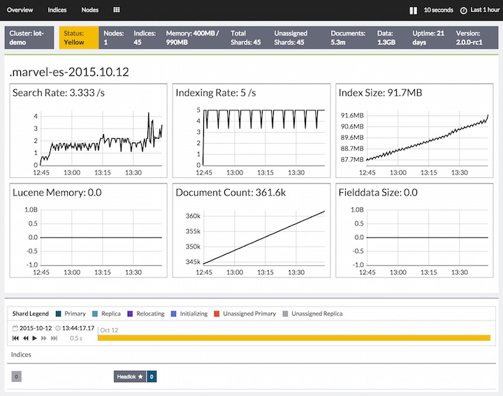
Task: Click the Primary legend color swatch
Action: pyautogui.click(x=59, y=314)
